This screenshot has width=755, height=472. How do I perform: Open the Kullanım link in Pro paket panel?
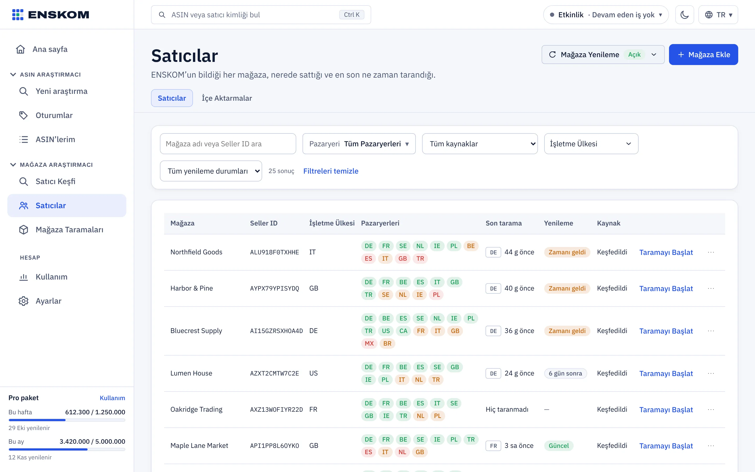[x=112, y=398]
